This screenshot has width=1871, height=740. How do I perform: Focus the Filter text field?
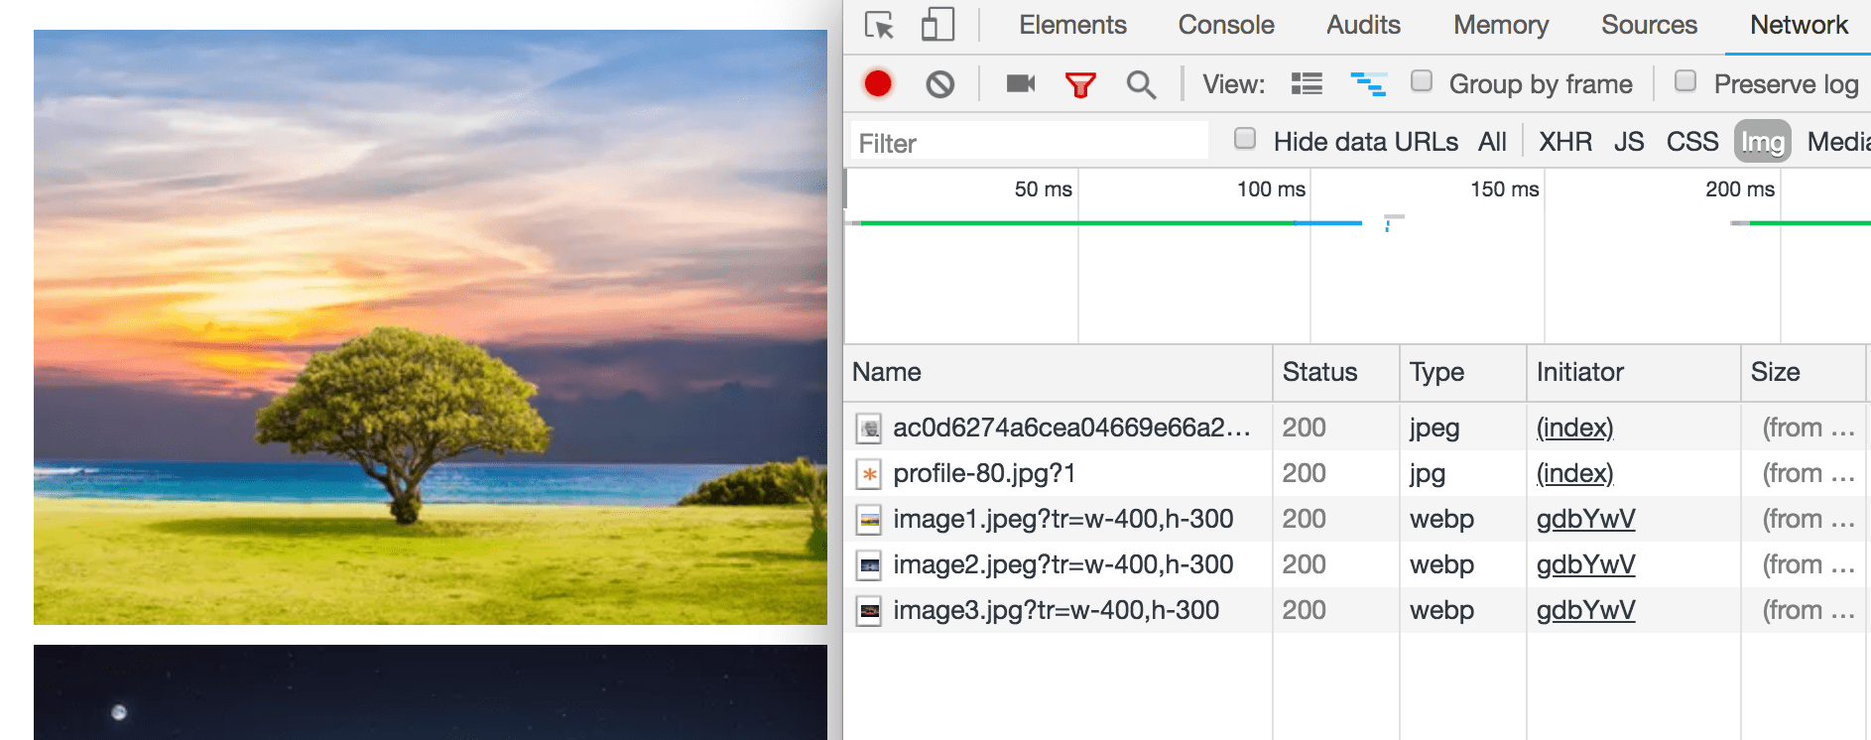tap(1030, 142)
